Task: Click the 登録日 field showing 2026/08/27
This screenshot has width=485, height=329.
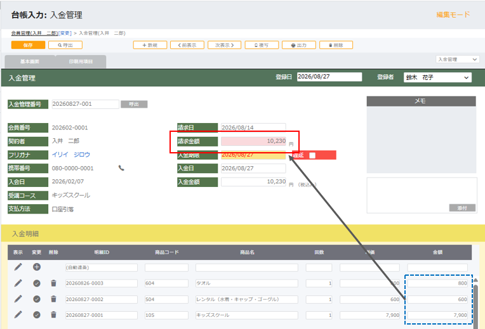Action: click(329, 77)
